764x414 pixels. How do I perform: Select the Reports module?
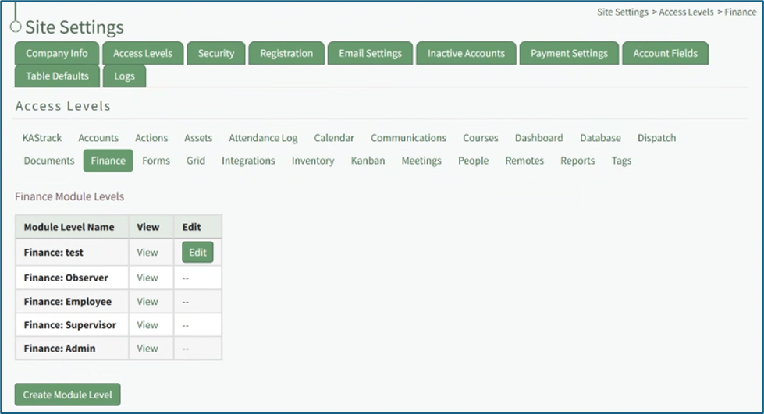[577, 161]
